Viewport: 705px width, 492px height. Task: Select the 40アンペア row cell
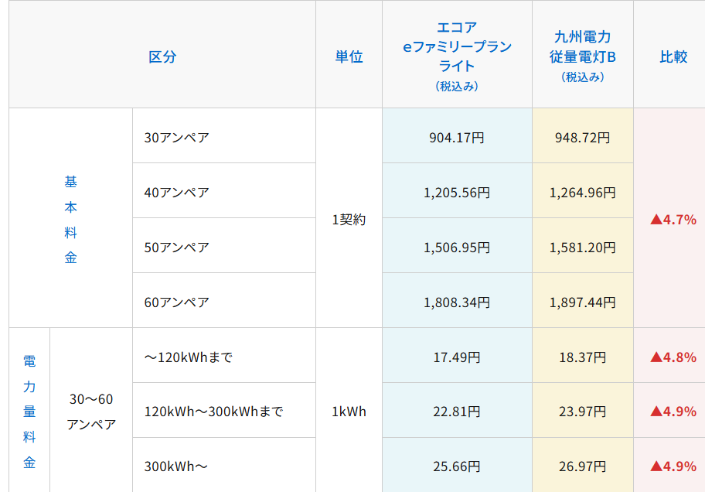[x=223, y=190]
